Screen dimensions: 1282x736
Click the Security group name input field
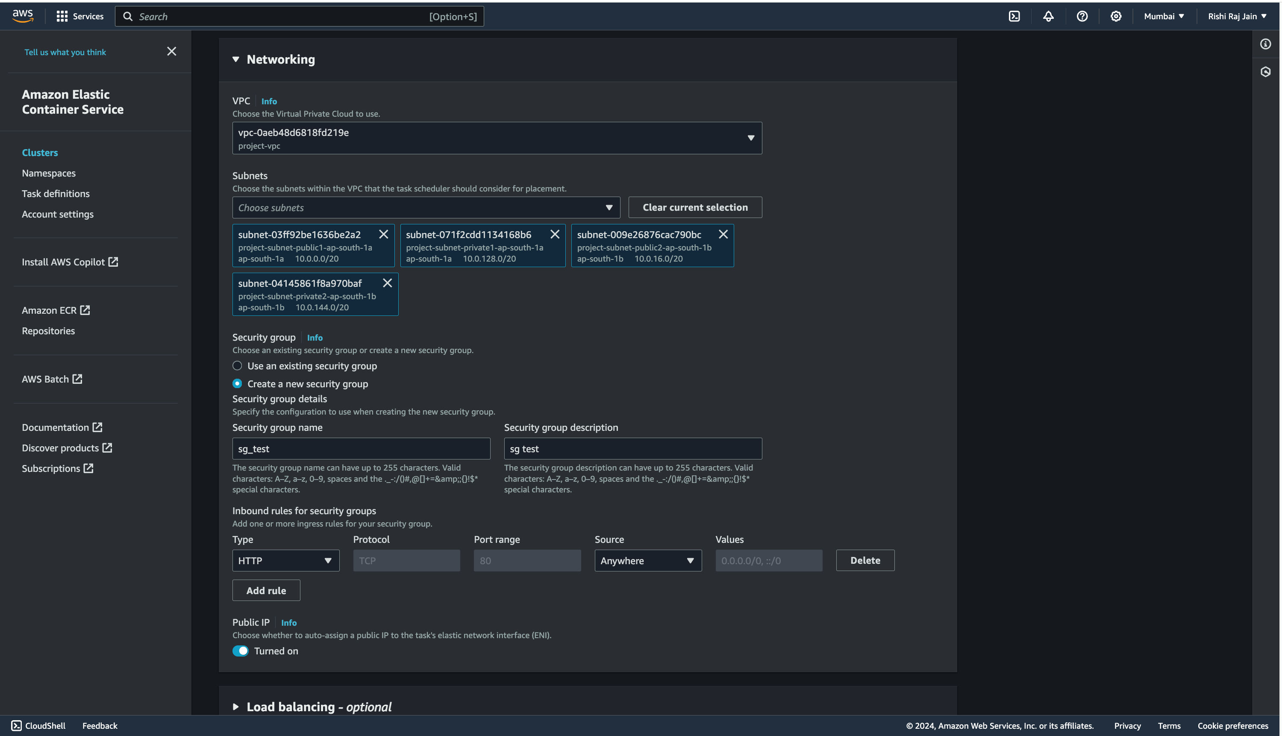tap(361, 448)
